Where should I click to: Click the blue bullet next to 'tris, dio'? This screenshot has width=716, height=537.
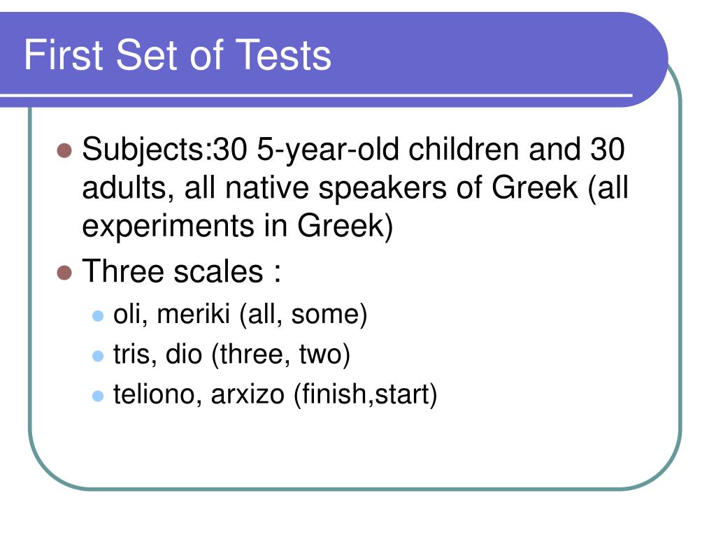[x=98, y=356]
